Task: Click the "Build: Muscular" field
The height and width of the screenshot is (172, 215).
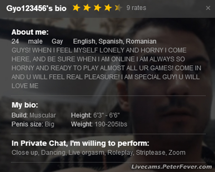Action: coord(34,115)
